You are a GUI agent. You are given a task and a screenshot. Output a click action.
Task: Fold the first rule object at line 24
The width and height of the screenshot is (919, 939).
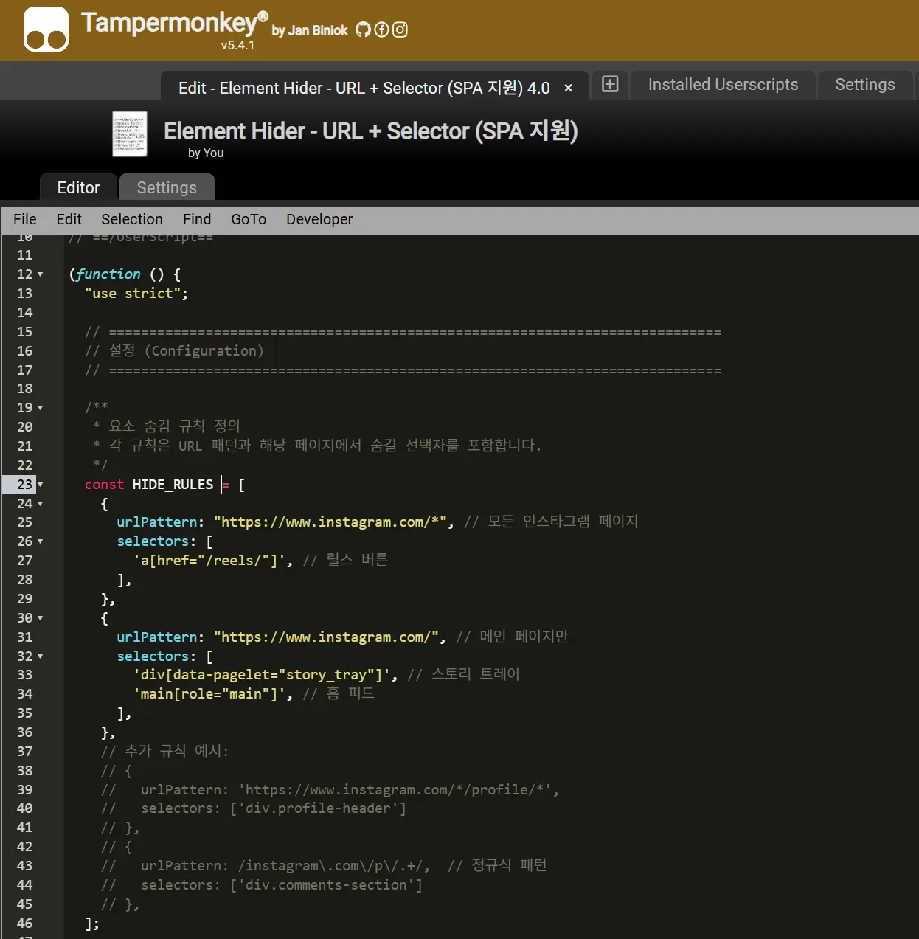[x=41, y=504]
